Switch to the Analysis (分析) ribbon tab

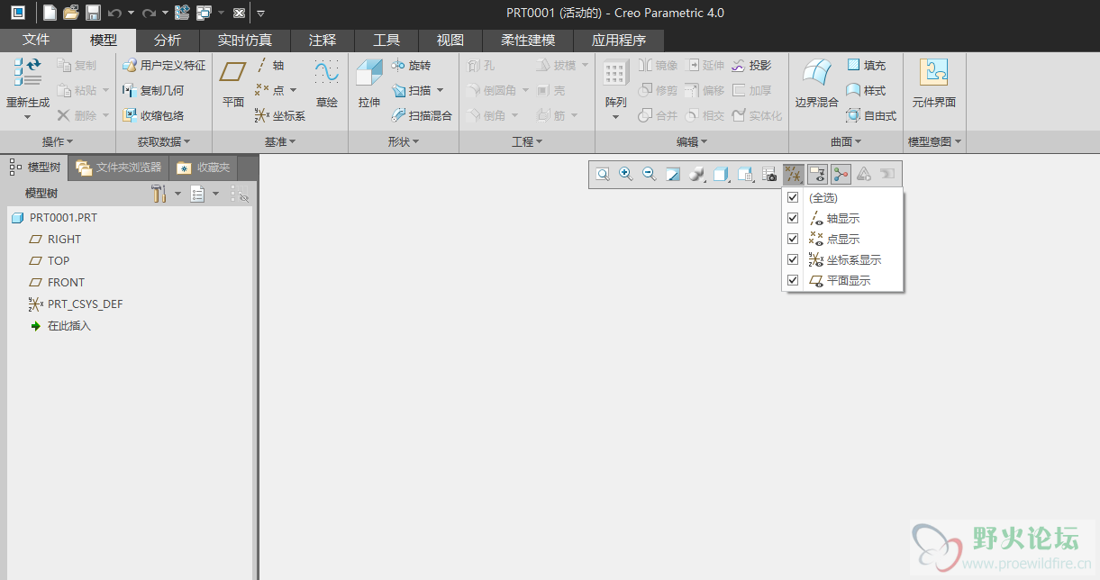tap(167, 40)
